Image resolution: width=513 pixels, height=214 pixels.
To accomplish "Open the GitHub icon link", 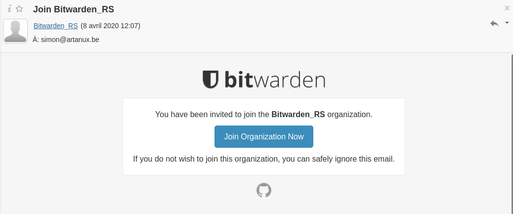I will tap(264, 190).
